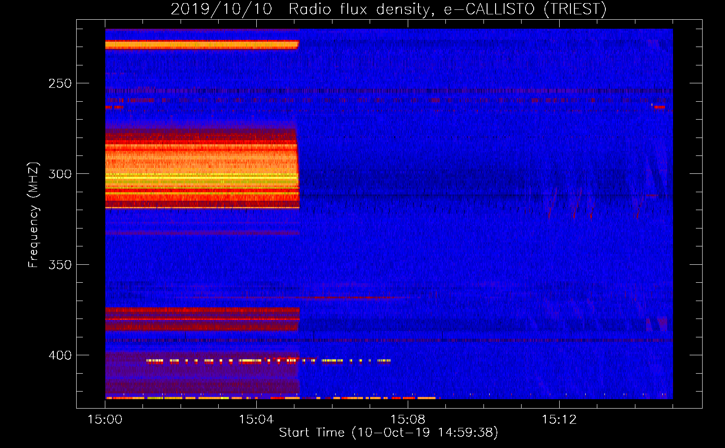This screenshot has width=725, height=448.
Task: Click the 'Frequency (MHZ)' axis label
Action: pyautogui.click(x=34, y=215)
